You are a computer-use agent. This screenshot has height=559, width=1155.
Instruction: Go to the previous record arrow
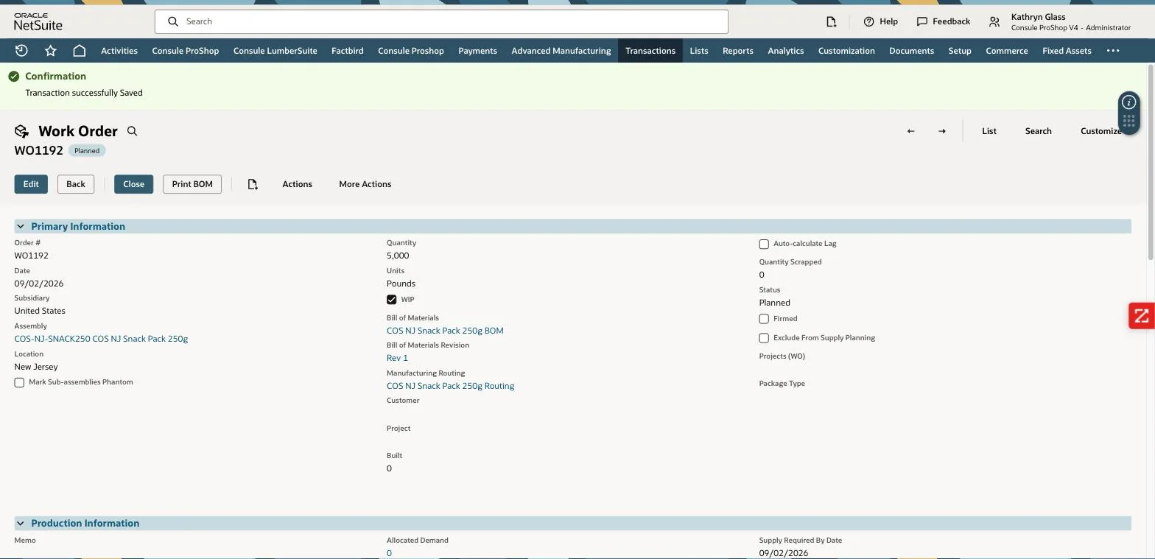point(911,131)
